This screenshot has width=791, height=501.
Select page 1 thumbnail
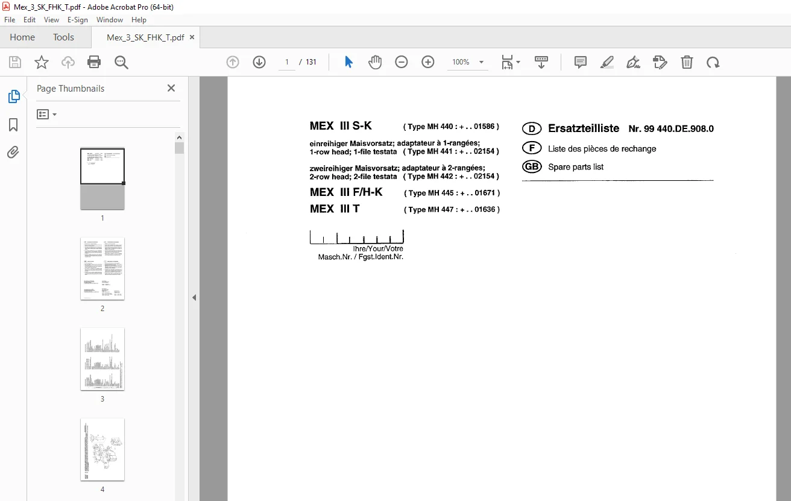click(x=102, y=178)
